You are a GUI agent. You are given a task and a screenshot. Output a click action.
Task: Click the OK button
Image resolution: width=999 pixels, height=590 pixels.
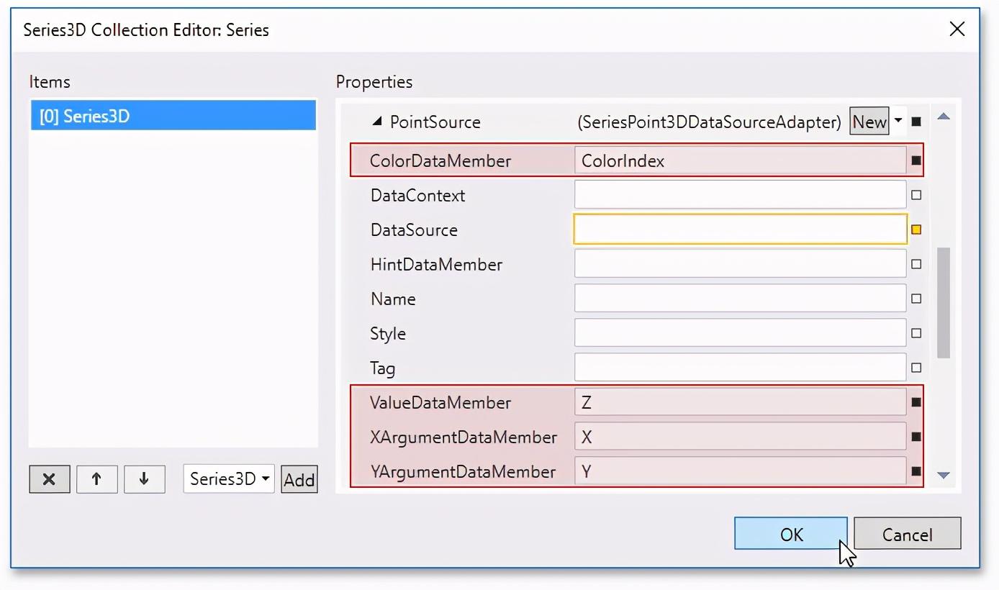[x=790, y=534]
